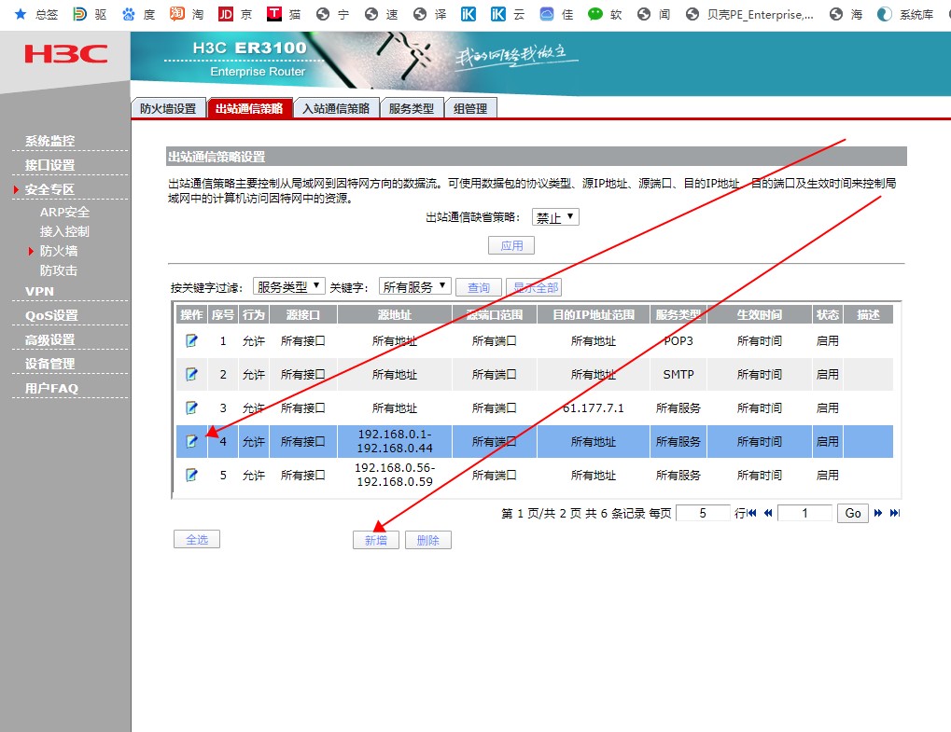Viewport: 951px width, 732px height.
Task: Open the JD 京 bookmark
Action: coord(235,14)
